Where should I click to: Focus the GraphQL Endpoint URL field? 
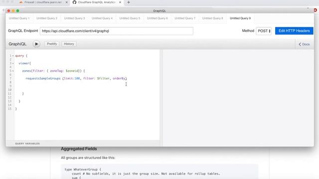coord(116,31)
